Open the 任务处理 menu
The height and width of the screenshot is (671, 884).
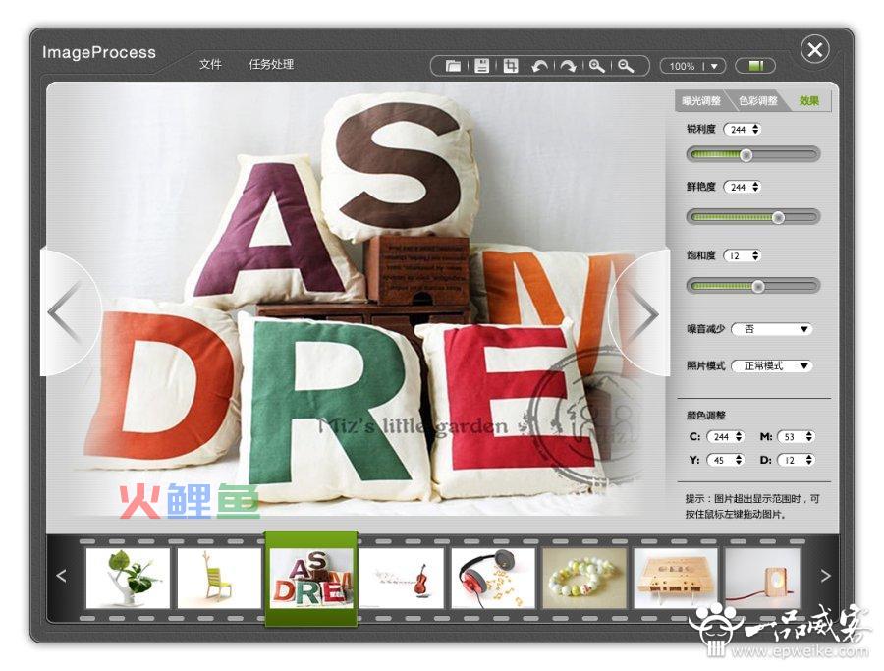click(x=271, y=65)
